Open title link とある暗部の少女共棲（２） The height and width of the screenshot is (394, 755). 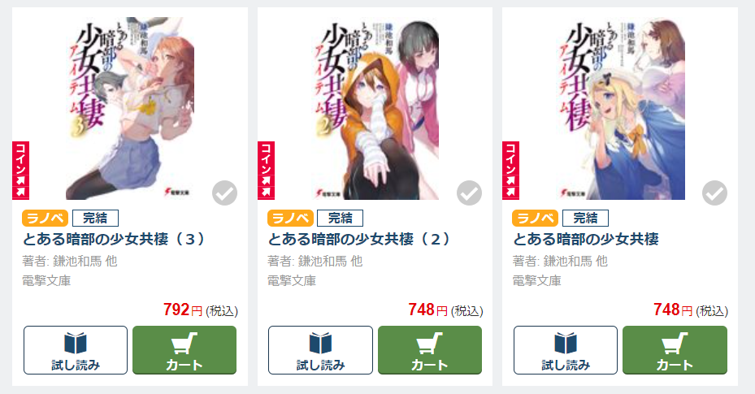pyautogui.click(x=359, y=239)
